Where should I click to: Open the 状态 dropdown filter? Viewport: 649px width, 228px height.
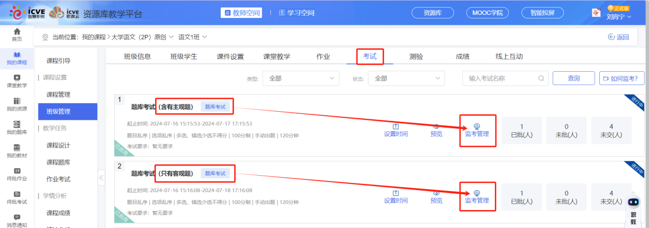pyautogui.click(x=407, y=78)
